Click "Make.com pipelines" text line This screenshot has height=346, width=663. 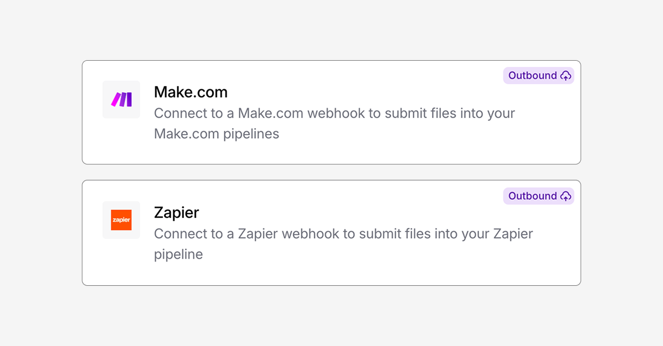[x=217, y=134]
